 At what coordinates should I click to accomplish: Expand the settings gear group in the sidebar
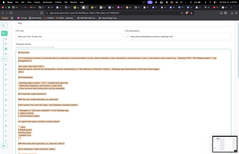coord(4,146)
